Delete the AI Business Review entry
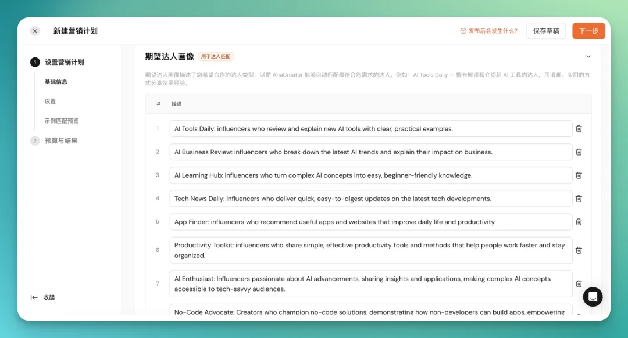Viewport: 628px width, 338px height. 579,152
